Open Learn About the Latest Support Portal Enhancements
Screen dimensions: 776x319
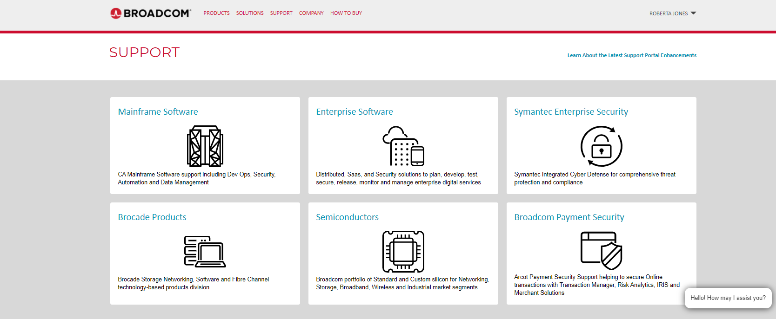coord(632,55)
